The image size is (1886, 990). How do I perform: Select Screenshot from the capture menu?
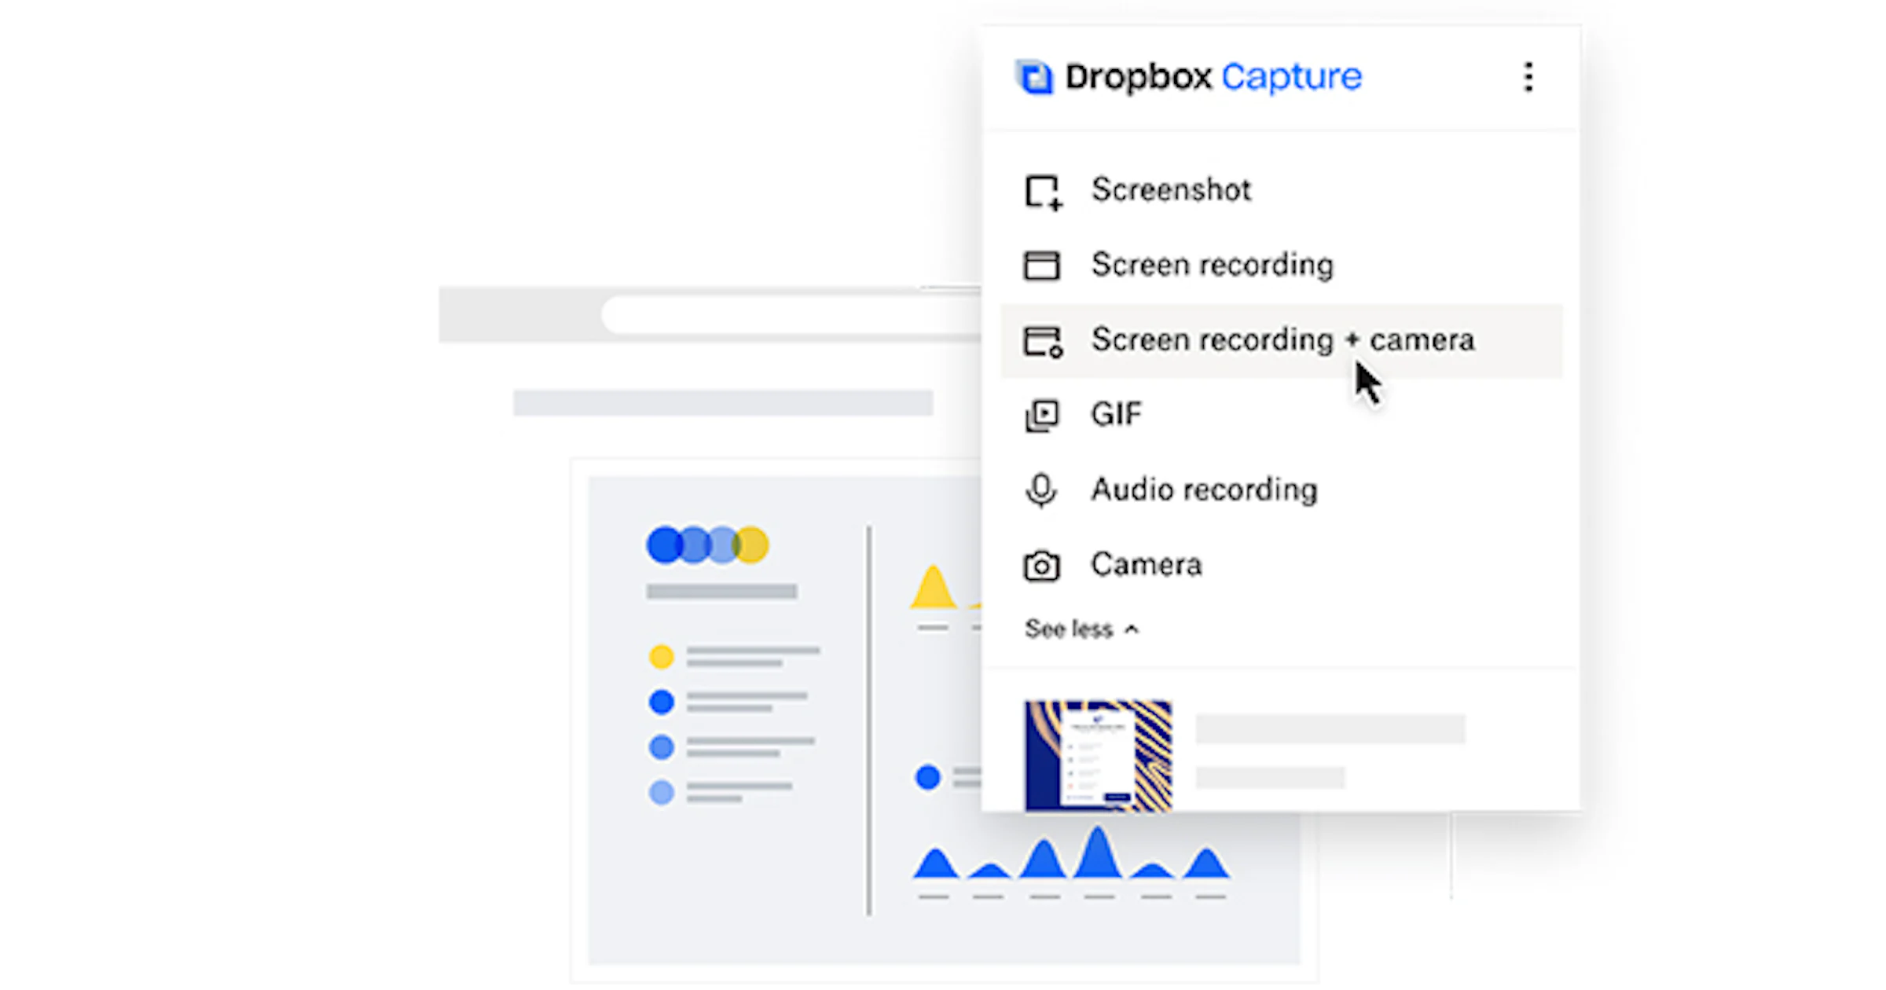(1171, 191)
